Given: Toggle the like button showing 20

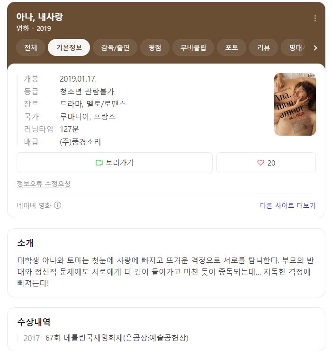Looking at the screenshot, I should [266, 163].
